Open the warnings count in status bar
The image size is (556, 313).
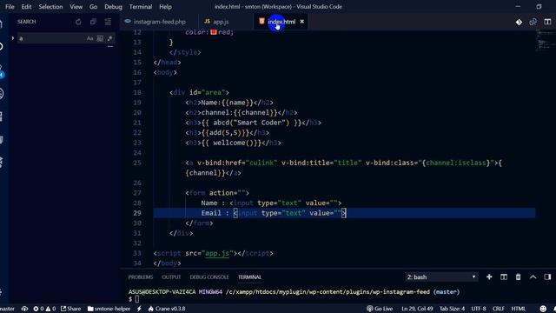coord(50,309)
